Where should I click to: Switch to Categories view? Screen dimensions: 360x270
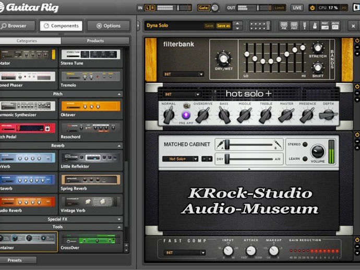[x=30, y=41]
